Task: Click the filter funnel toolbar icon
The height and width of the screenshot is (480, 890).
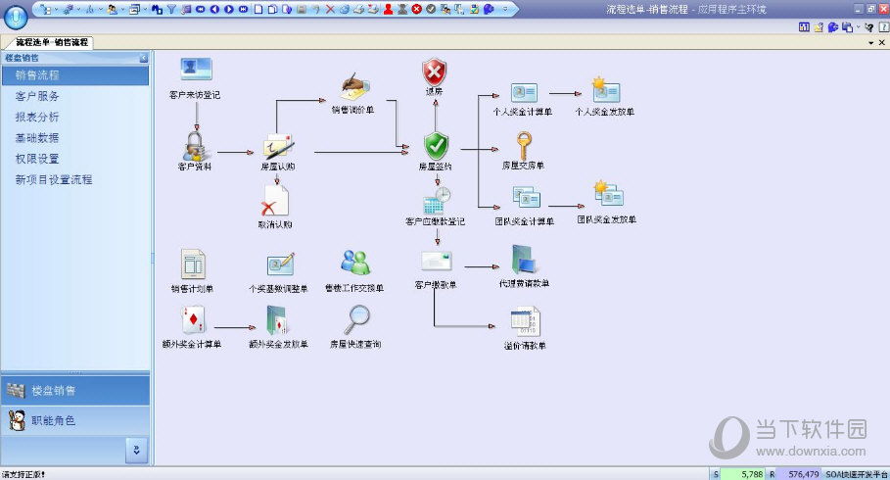Action: coord(171,9)
